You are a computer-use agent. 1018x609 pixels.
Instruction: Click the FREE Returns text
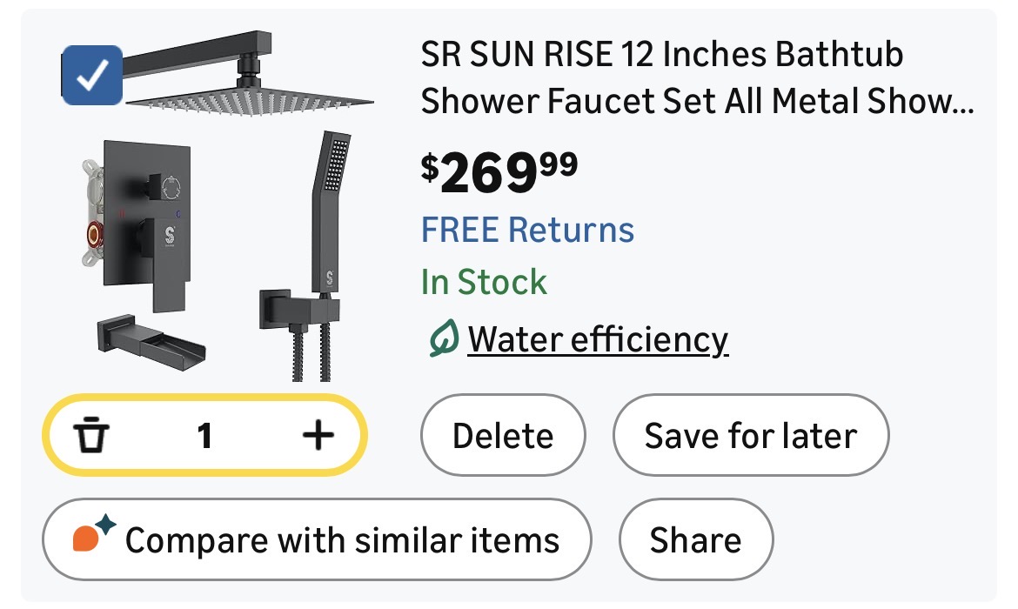528,231
